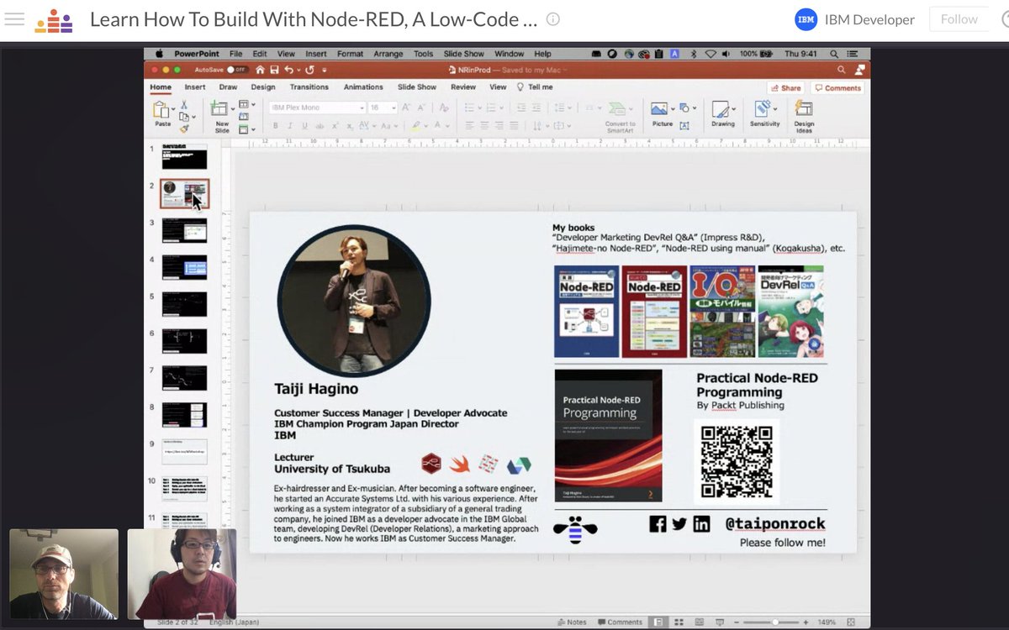Open the font size dropdown
The width and height of the screenshot is (1009, 630).
point(392,107)
